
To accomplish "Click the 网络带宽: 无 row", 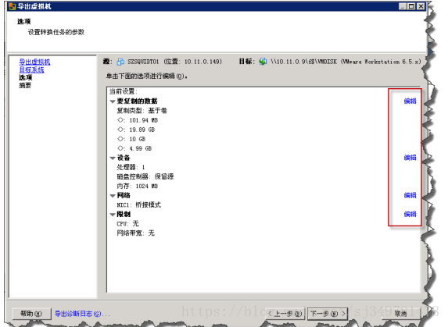I will (x=136, y=233).
